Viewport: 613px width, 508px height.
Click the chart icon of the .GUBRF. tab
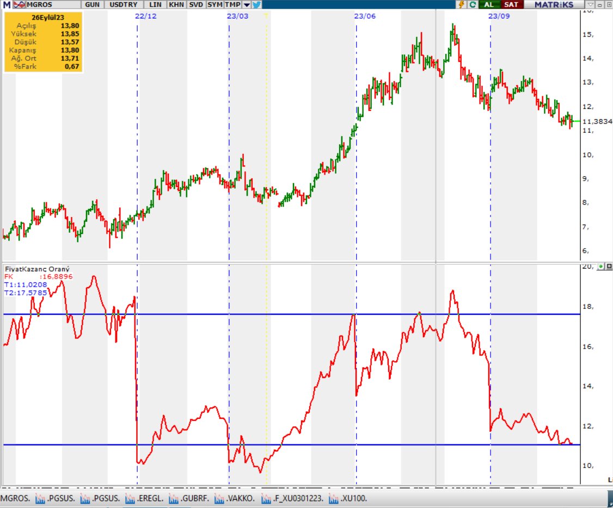click(174, 499)
